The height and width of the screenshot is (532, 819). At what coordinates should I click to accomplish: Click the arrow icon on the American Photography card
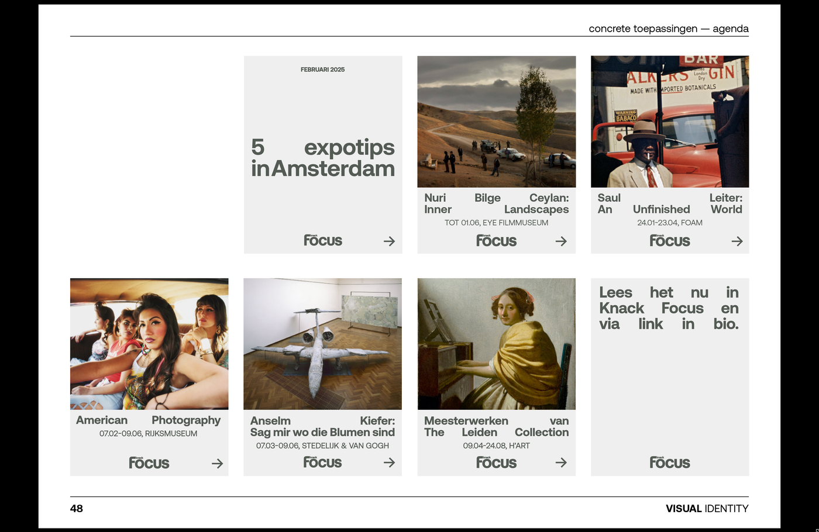click(217, 464)
